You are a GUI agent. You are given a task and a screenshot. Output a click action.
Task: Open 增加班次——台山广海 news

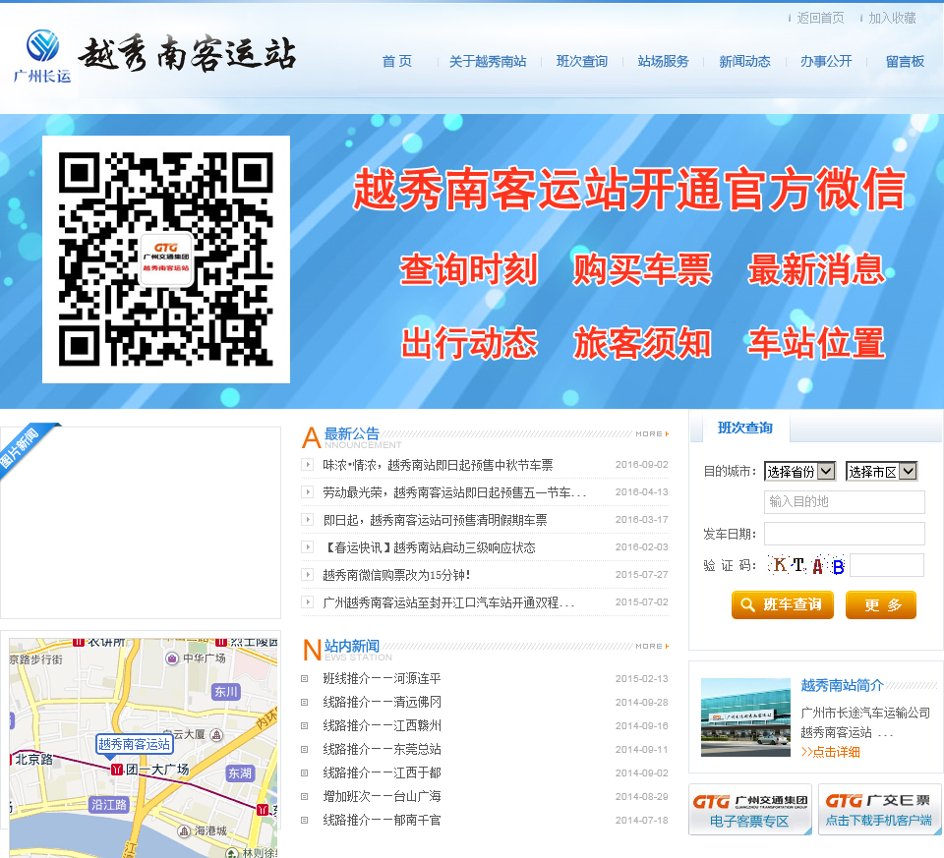382,797
